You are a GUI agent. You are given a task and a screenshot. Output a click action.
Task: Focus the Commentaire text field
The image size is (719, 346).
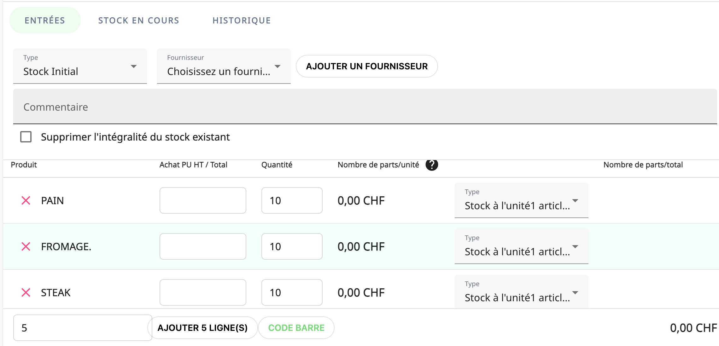coord(365,107)
